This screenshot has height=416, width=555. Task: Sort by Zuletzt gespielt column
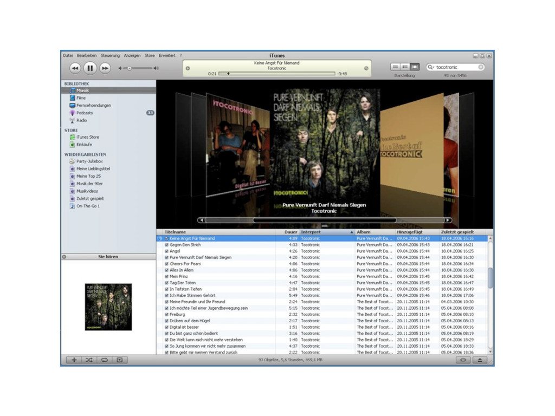(x=463, y=232)
